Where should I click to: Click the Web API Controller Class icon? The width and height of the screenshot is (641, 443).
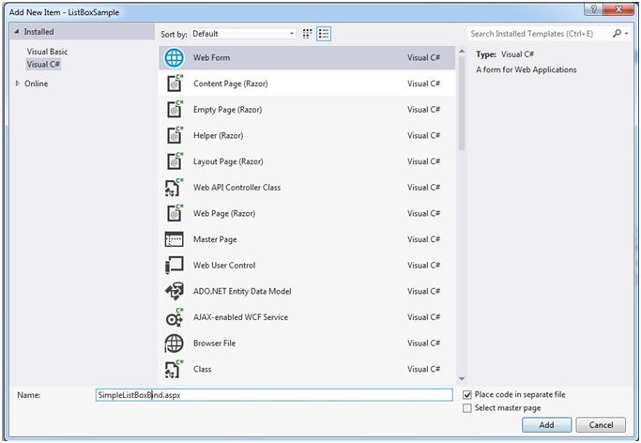pyautogui.click(x=175, y=187)
